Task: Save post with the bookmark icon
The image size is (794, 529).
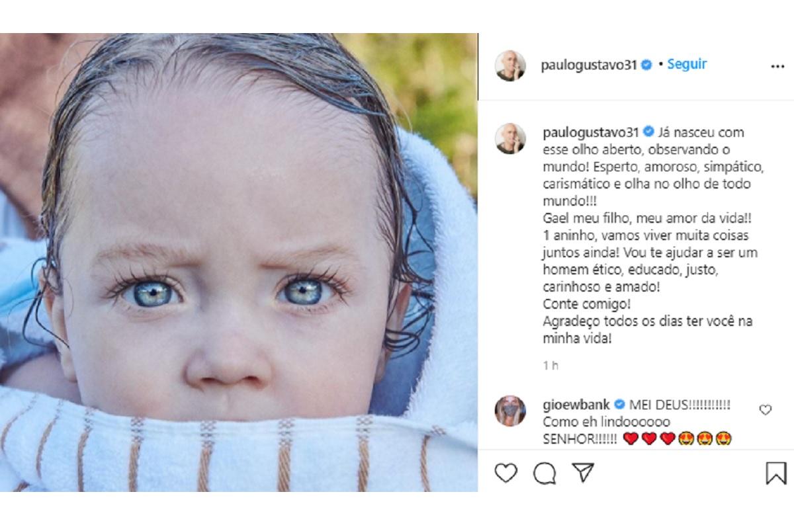Action: point(775,473)
